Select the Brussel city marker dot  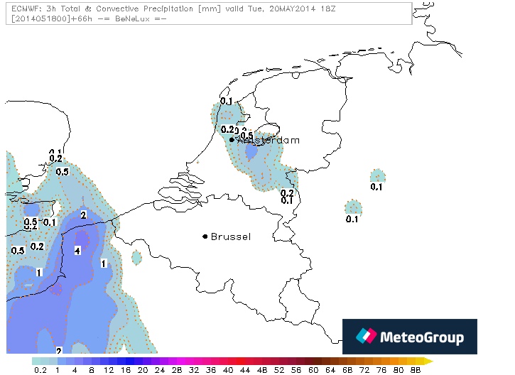tap(205, 237)
